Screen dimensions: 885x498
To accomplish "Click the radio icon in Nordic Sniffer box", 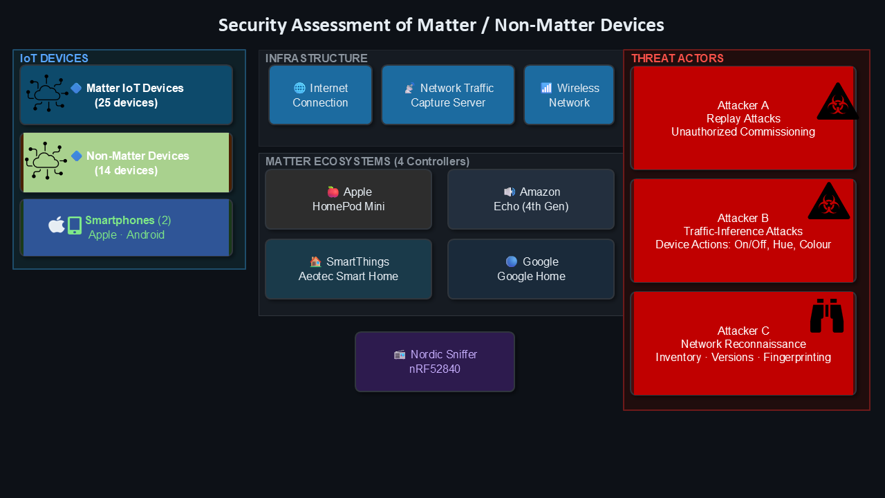I will [x=400, y=355].
